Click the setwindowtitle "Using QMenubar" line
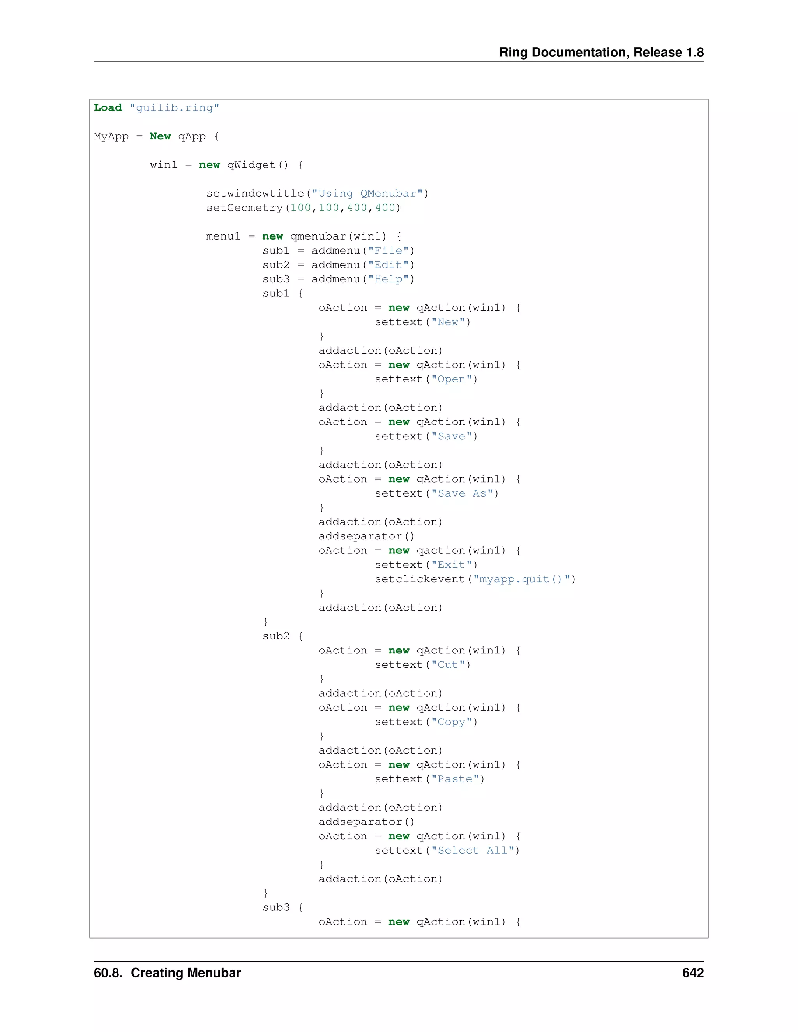 tap(317, 194)
